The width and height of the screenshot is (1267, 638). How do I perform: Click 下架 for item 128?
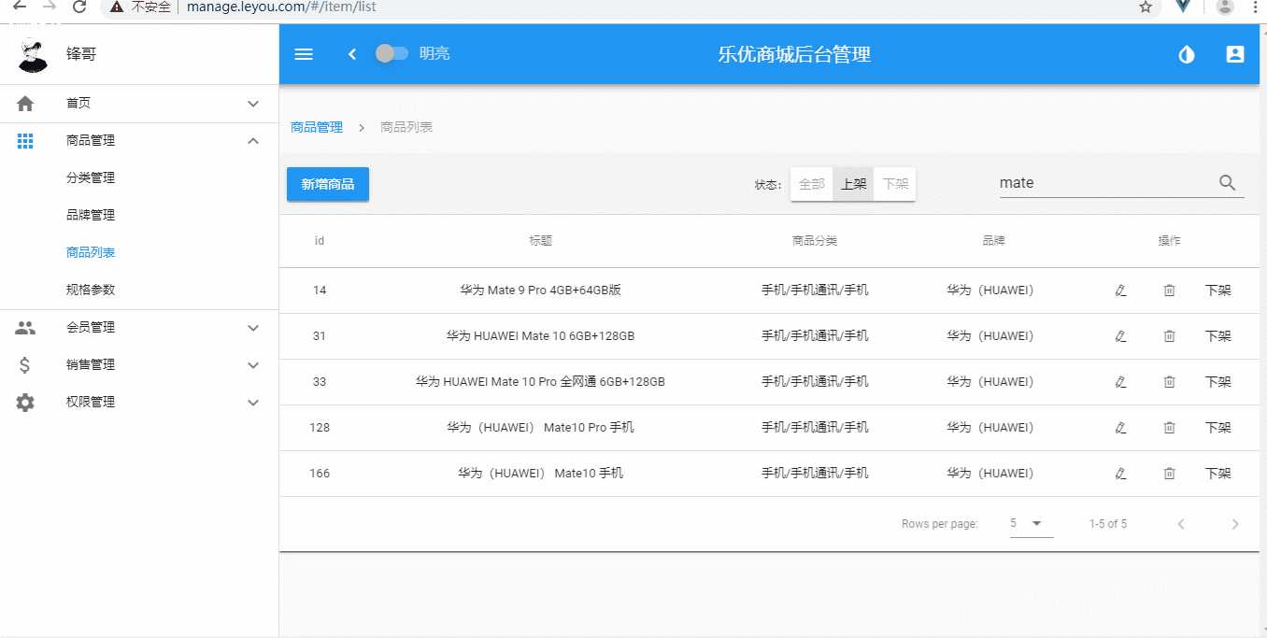[1218, 428]
